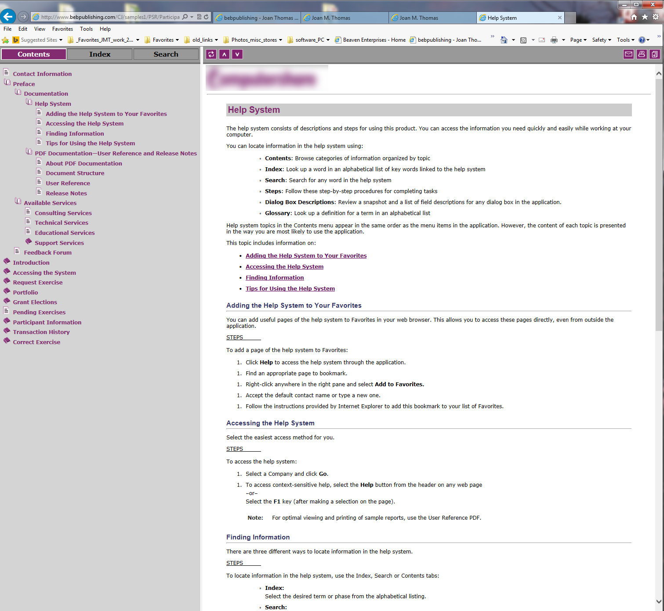Image resolution: width=664 pixels, height=611 pixels.
Task: Collapse the Available Services book node
Action: (x=18, y=201)
